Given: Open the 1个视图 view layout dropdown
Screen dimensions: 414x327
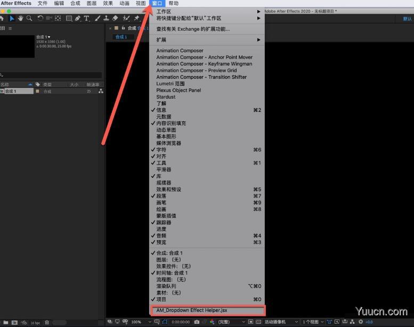Looking at the screenshot, I should [313, 322].
